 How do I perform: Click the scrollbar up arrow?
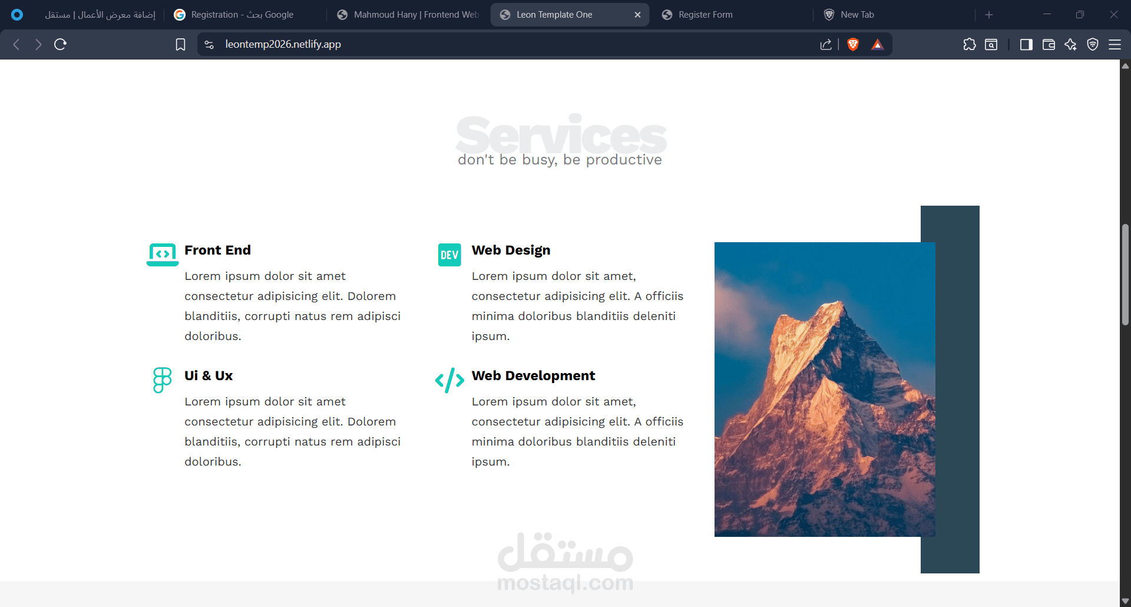(1125, 65)
